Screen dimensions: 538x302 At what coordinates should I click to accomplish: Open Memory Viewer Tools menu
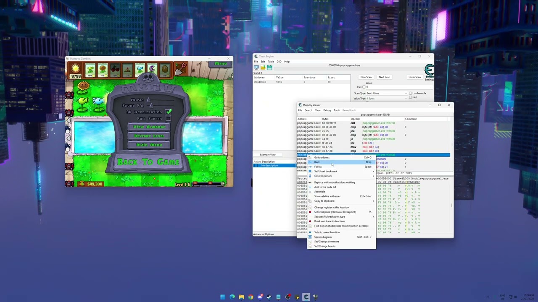pos(337,110)
